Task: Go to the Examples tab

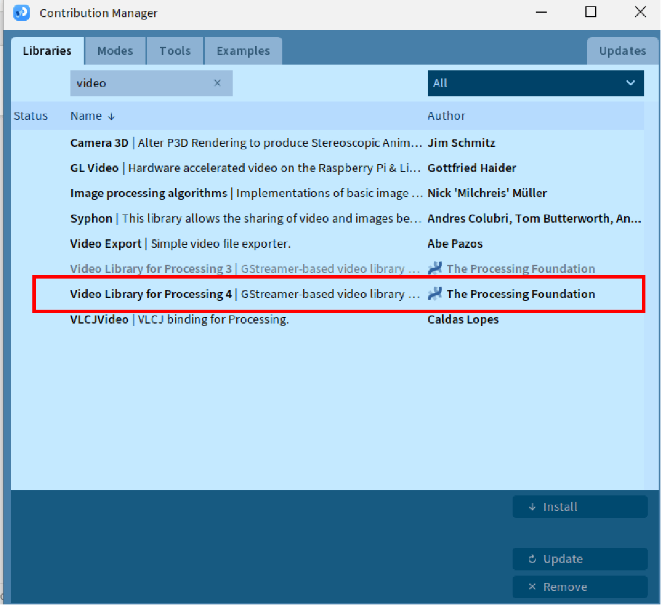Action: click(x=243, y=51)
